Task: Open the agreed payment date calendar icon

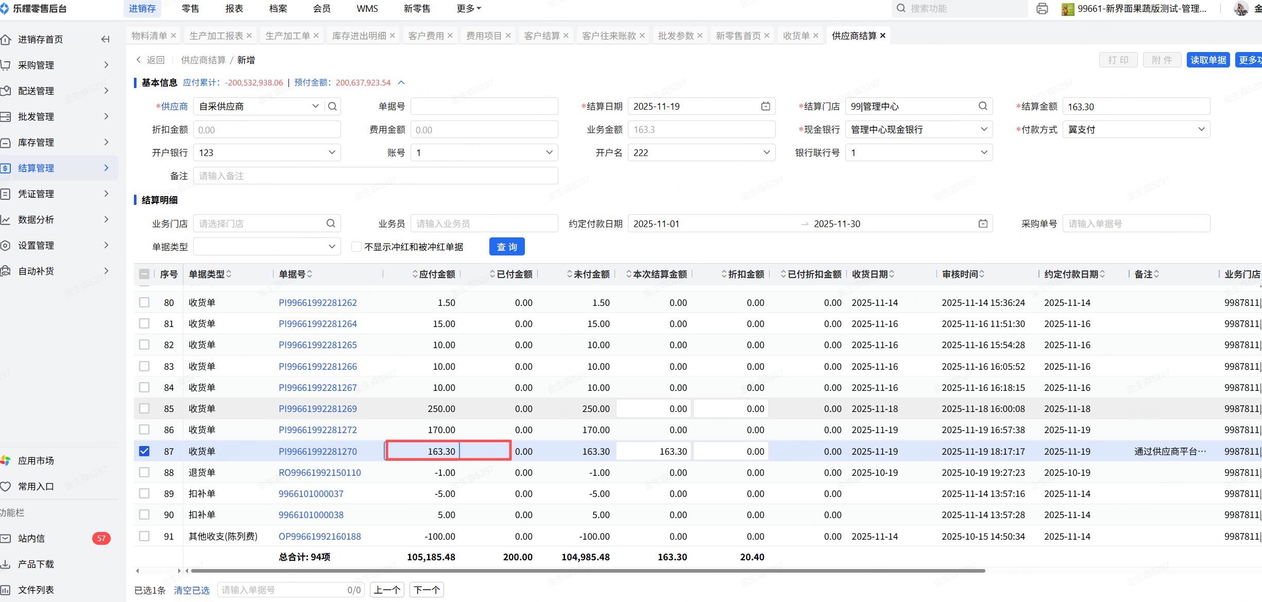Action: 983,223
